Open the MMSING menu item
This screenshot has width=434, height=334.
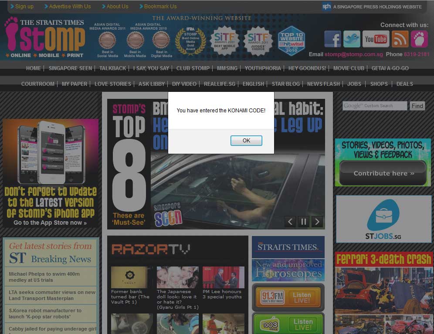coord(227,68)
